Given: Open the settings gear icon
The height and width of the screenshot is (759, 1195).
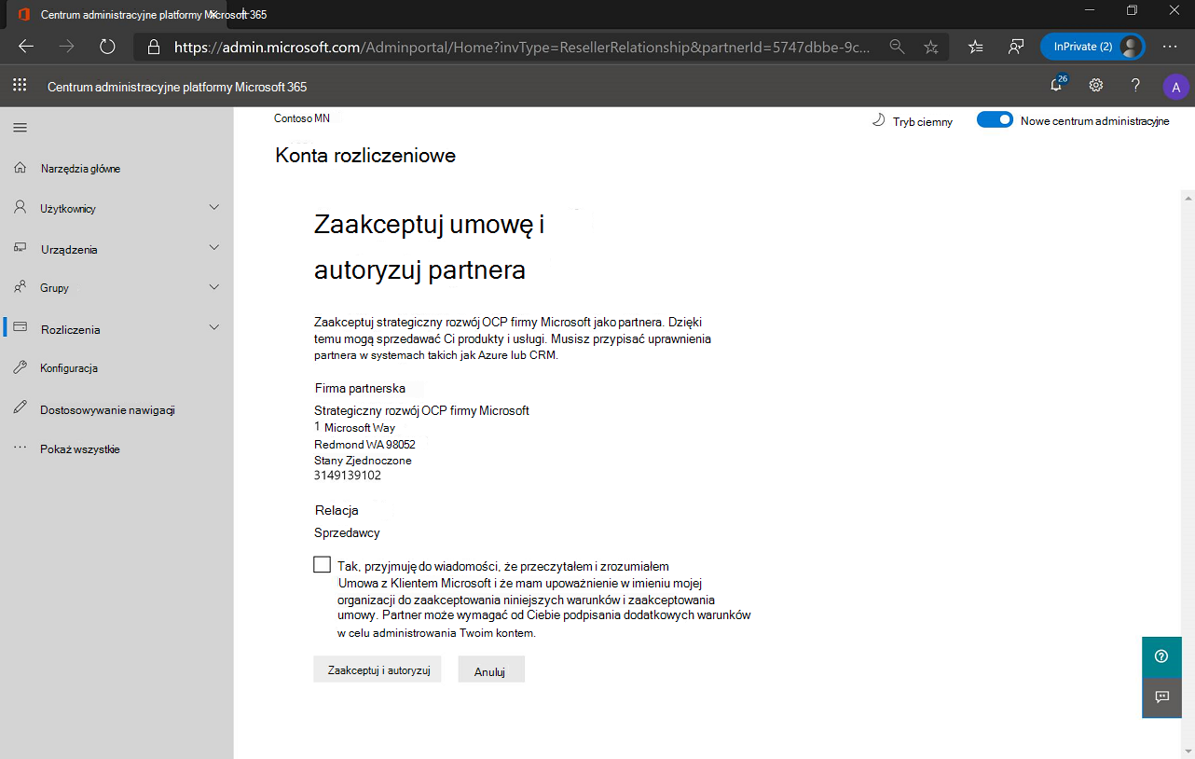Looking at the screenshot, I should point(1096,86).
